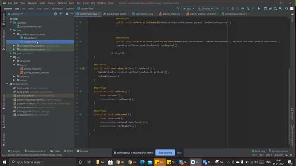
Task: Open the Database Inspector tool window
Action: tap(35, 151)
